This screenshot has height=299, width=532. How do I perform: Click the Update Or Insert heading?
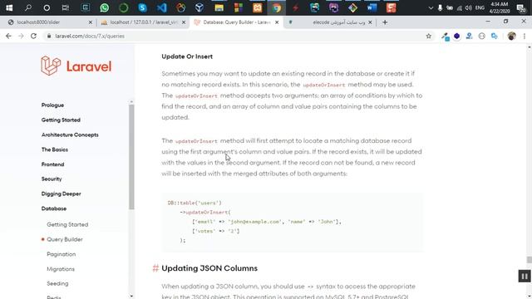pos(187,56)
